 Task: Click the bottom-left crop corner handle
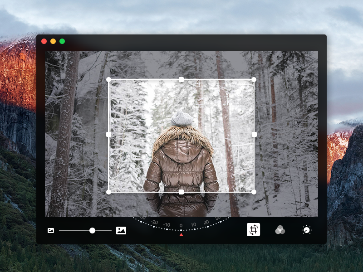(108, 192)
